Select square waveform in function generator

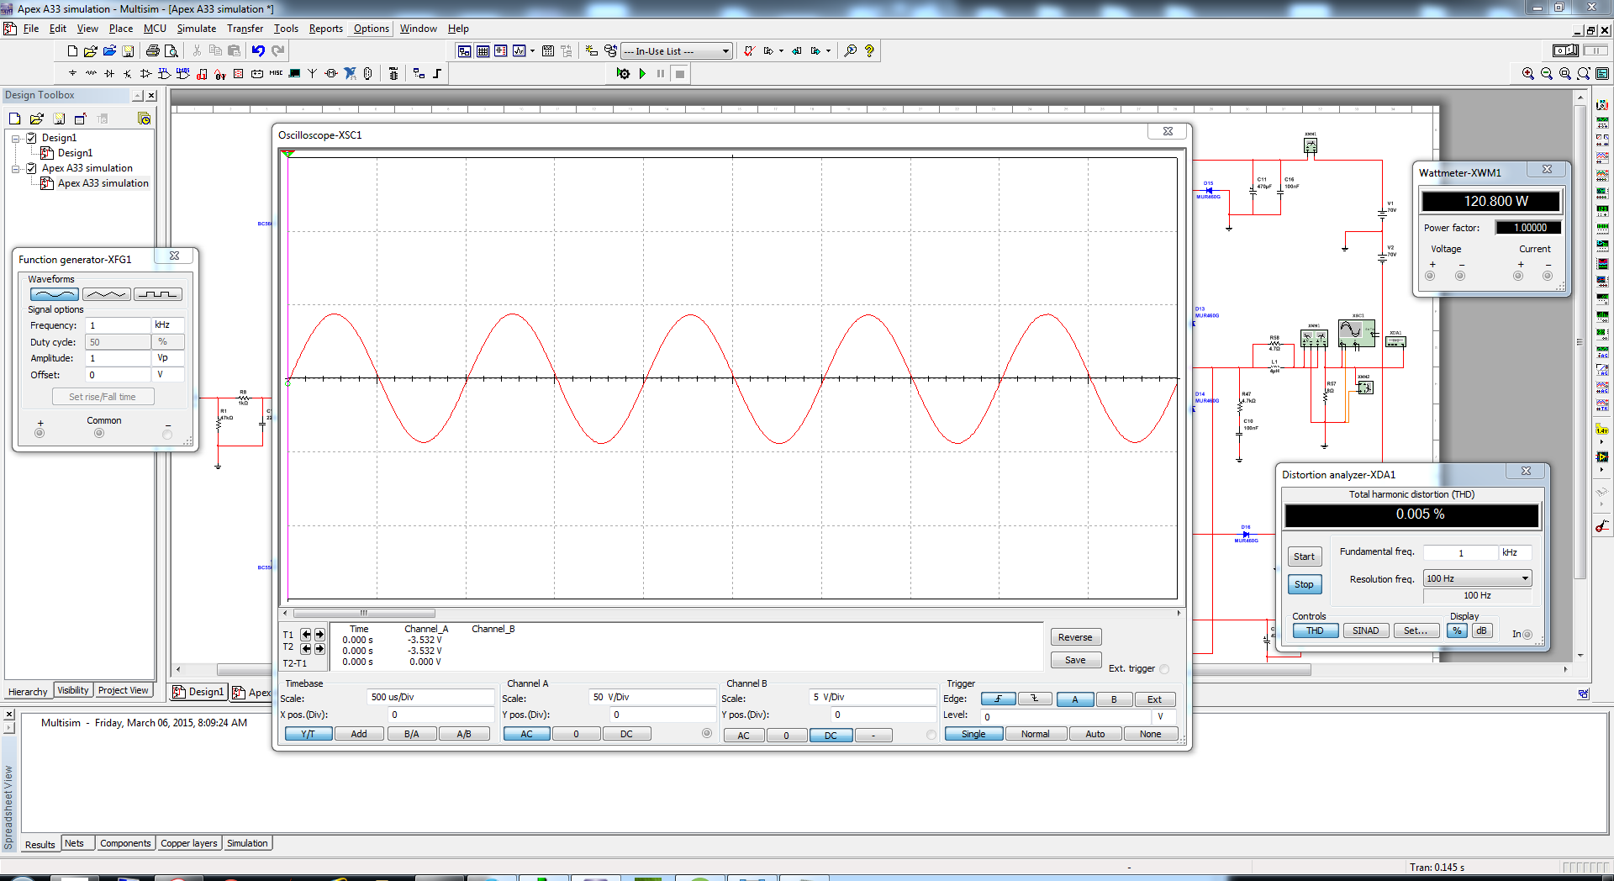pos(157,294)
